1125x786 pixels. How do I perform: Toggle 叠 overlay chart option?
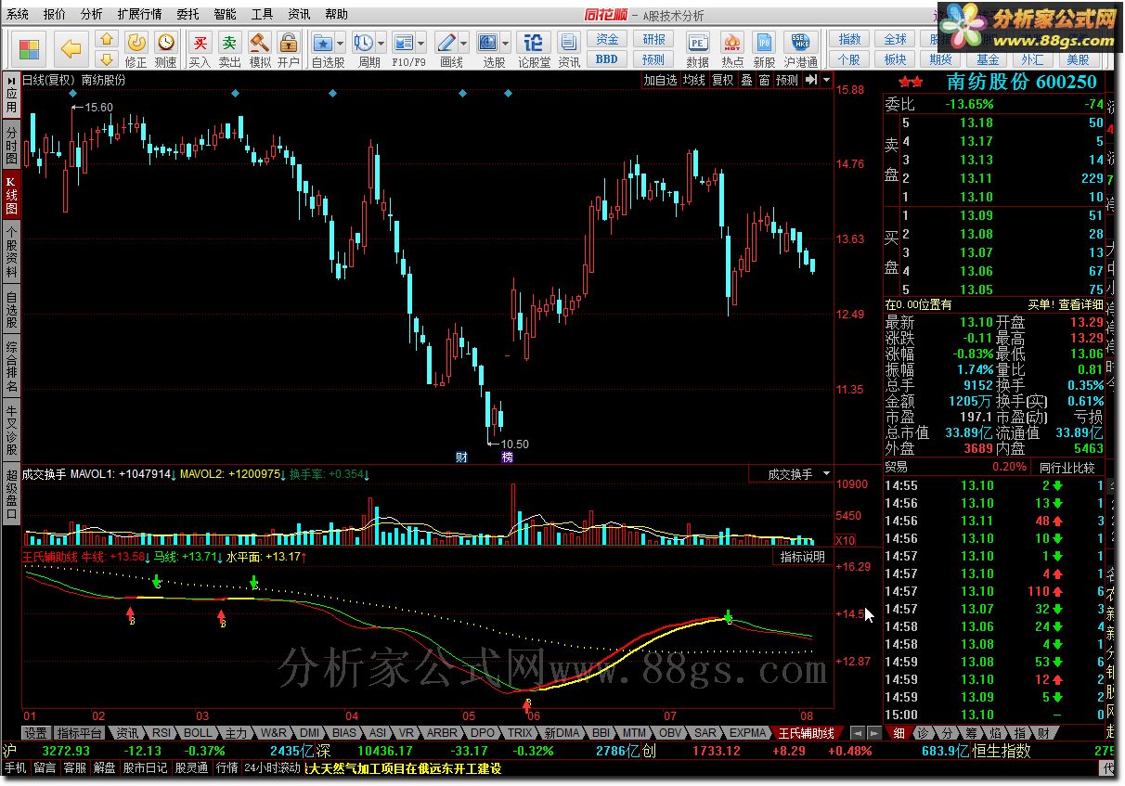pos(746,80)
